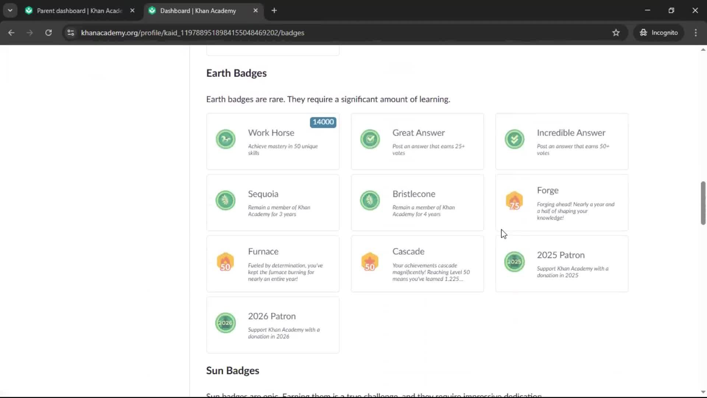Bookmark this page with the star icon

pos(616,32)
